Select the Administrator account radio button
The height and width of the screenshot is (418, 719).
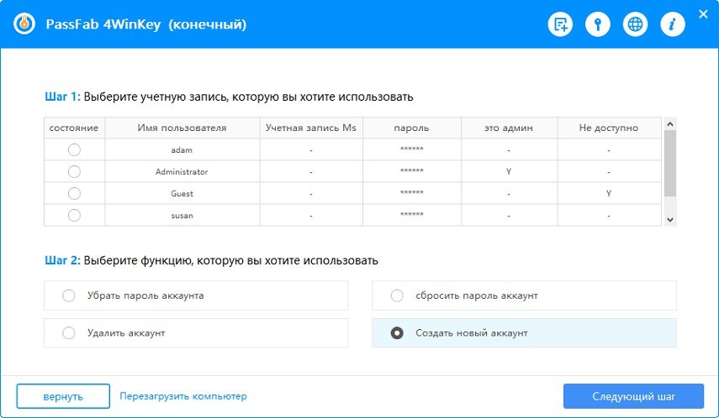[74, 172]
